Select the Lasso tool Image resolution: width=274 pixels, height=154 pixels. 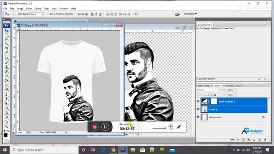point(6,39)
